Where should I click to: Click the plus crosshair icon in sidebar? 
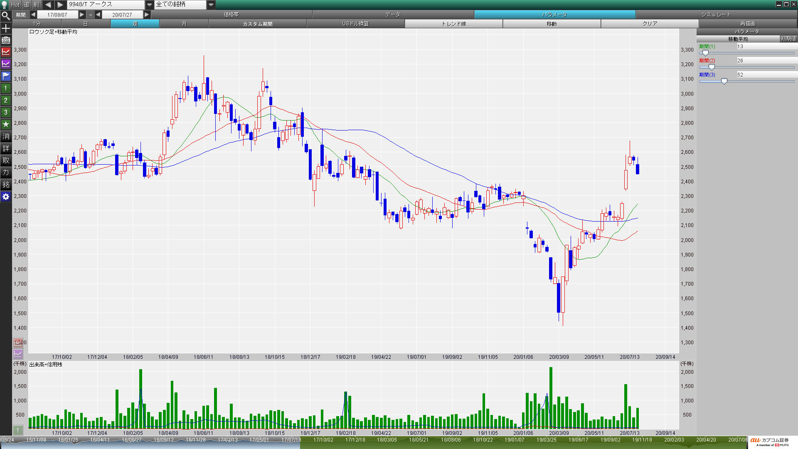click(x=6, y=28)
